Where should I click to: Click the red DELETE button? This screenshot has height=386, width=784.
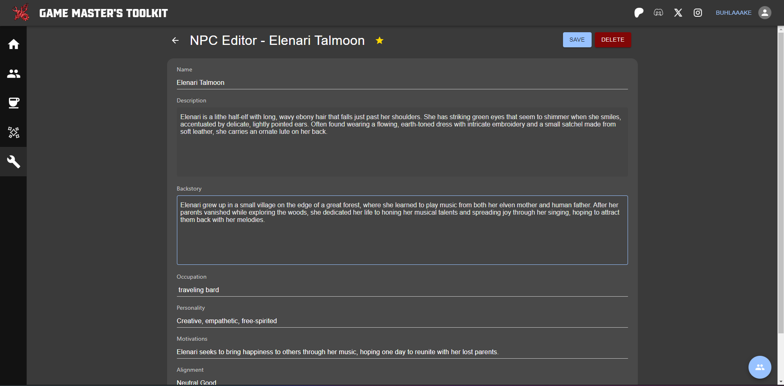click(x=612, y=40)
